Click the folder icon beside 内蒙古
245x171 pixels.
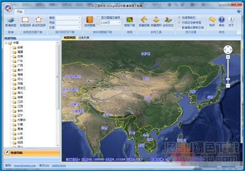pyautogui.click(x=15, y=120)
